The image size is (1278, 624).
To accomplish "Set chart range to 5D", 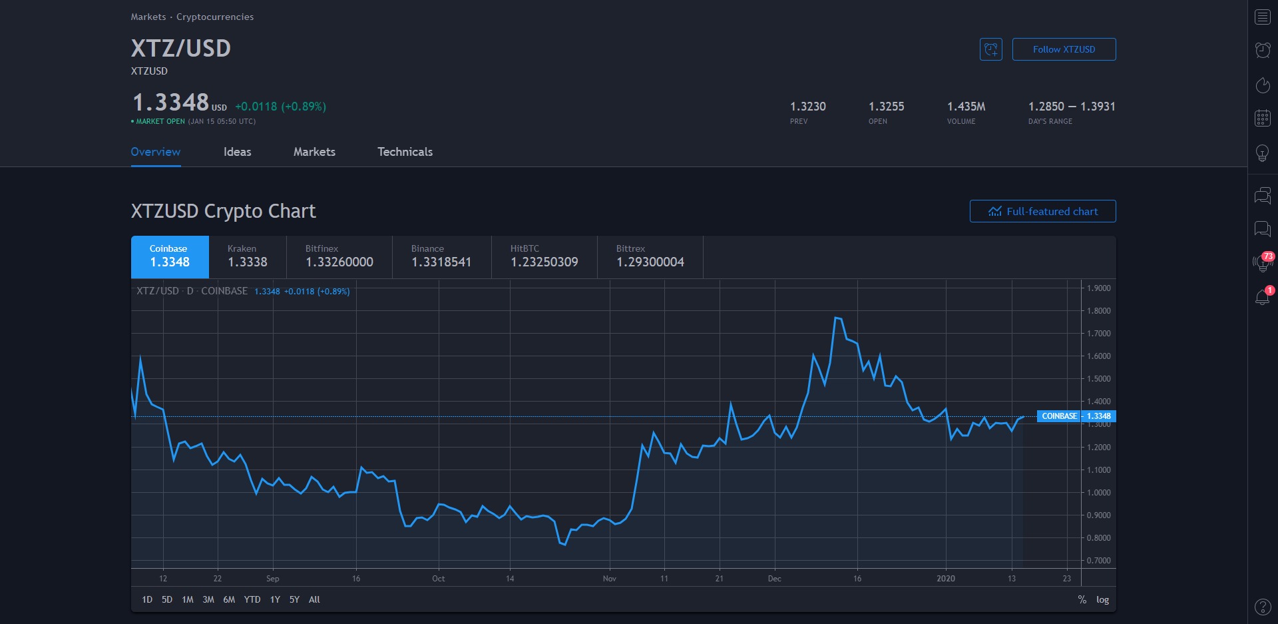I will 167,599.
